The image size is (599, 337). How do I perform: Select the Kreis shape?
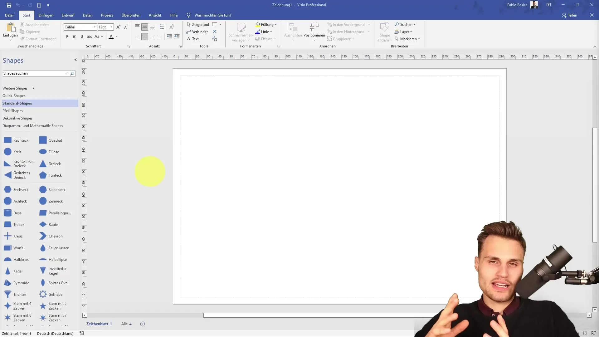(13, 152)
